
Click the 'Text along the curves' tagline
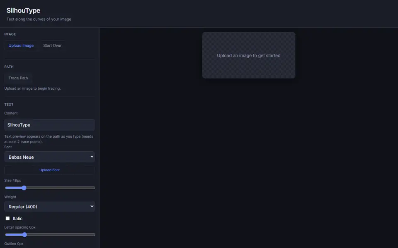tap(39, 19)
